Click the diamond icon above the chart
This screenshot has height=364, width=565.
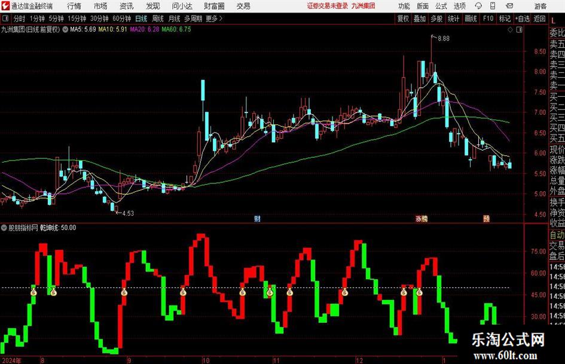510,30
